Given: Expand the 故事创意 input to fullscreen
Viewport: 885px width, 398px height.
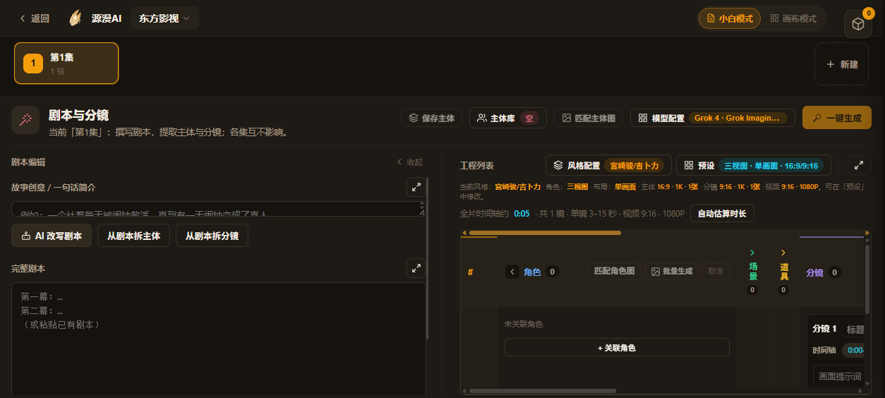Looking at the screenshot, I should pyautogui.click(x=416, y=187).
